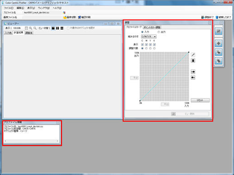Select the horizontal split view icon
Image resolution: width=234 pixels, height=175 pixels.
pyautogui.click(x=62, y=28)
